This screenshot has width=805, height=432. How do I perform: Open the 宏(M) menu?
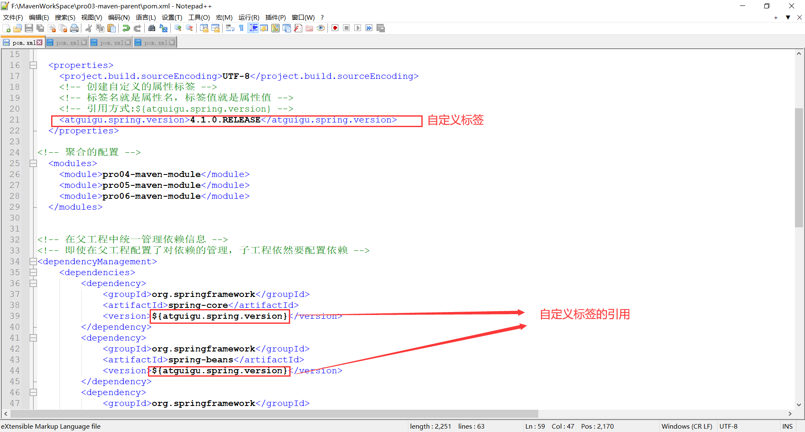click(x=224, y=18)
